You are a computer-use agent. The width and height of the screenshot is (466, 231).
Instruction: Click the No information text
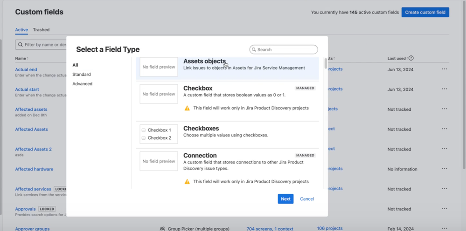click(403, 169)
